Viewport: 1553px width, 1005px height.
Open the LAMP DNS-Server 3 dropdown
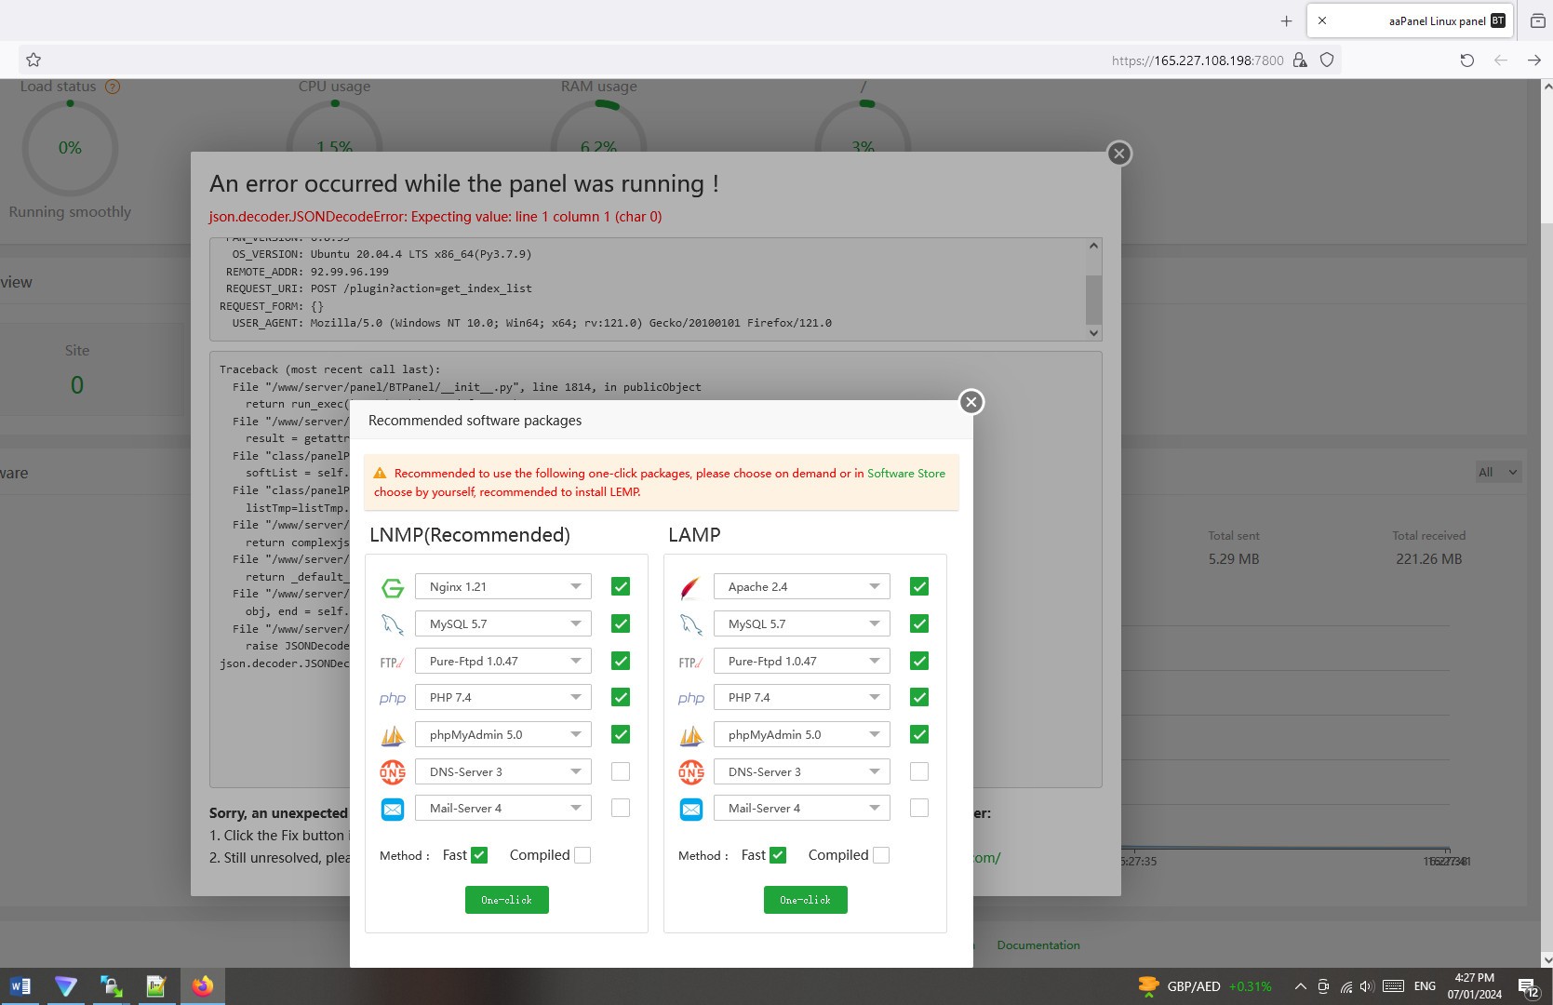coord(802,771)
